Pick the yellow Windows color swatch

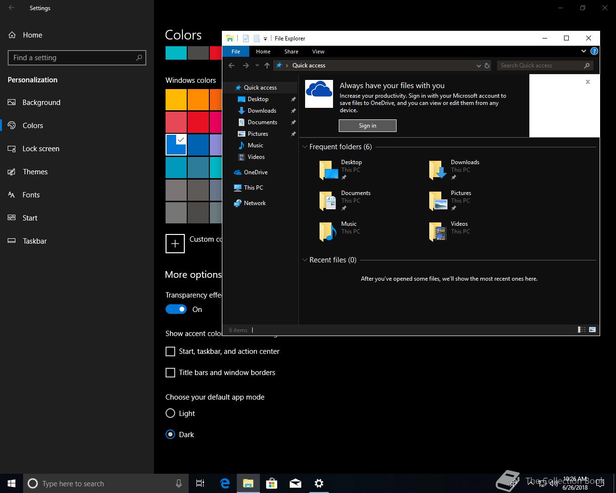tap(176, 100)
